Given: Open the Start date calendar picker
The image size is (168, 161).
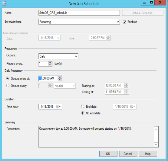Looking at the screenshot, I should pyautogui.click(x=58, y=107).
